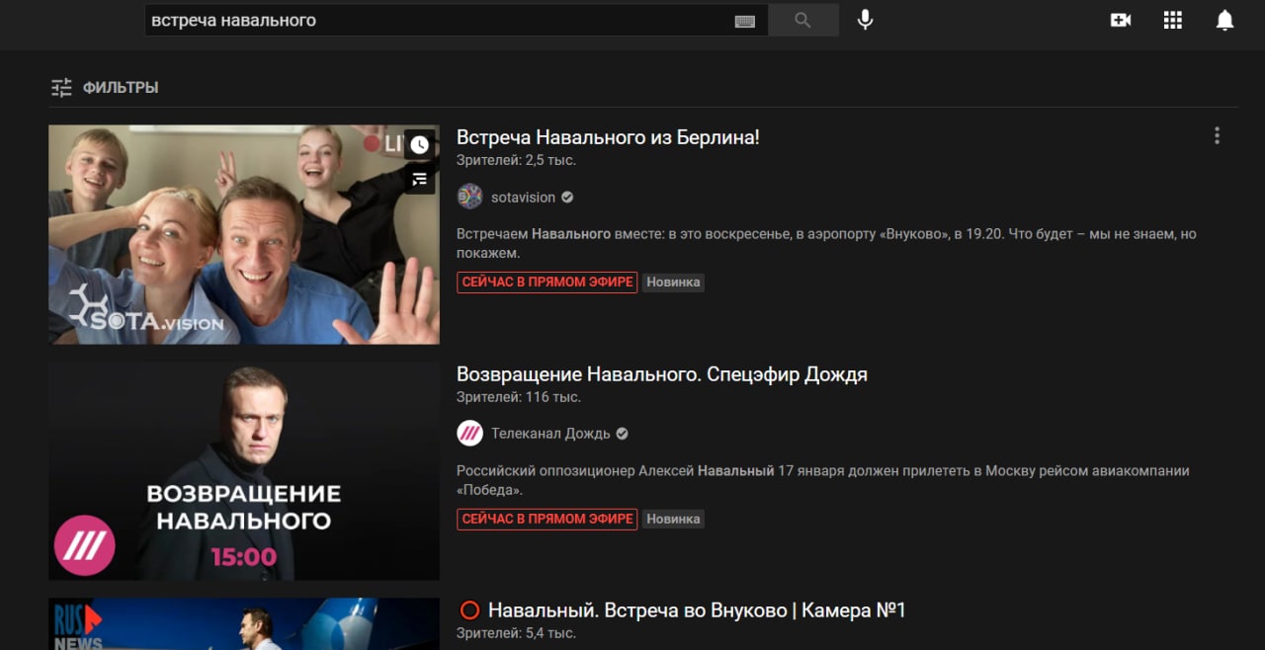Click 'Зрителей: 2,5 тыс.' viewer count
The height and width of the screenshot is (650, 1265).
pyautogui.click(x=516, y=160)
